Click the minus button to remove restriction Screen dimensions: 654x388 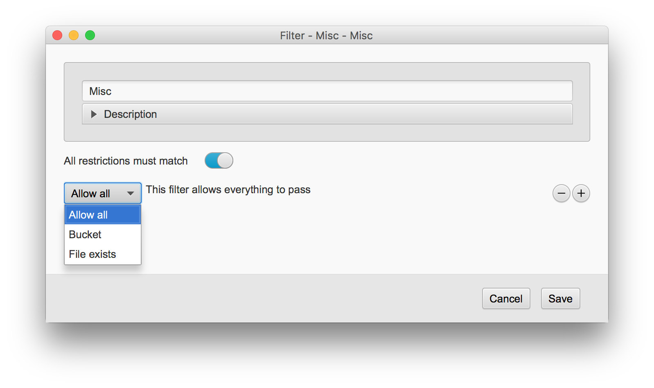[x=561, y=193]
